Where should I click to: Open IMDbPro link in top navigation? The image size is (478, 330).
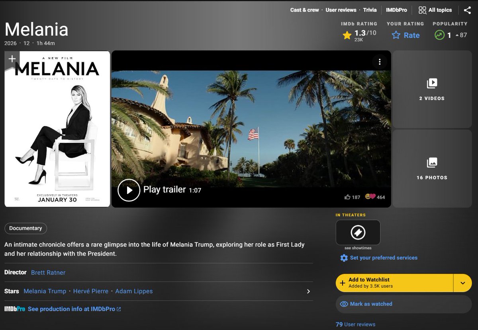coord(396,10)
